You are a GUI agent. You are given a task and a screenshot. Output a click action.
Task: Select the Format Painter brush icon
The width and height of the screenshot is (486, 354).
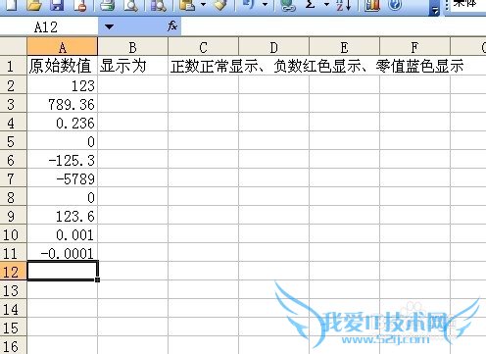tap(220, 5)
